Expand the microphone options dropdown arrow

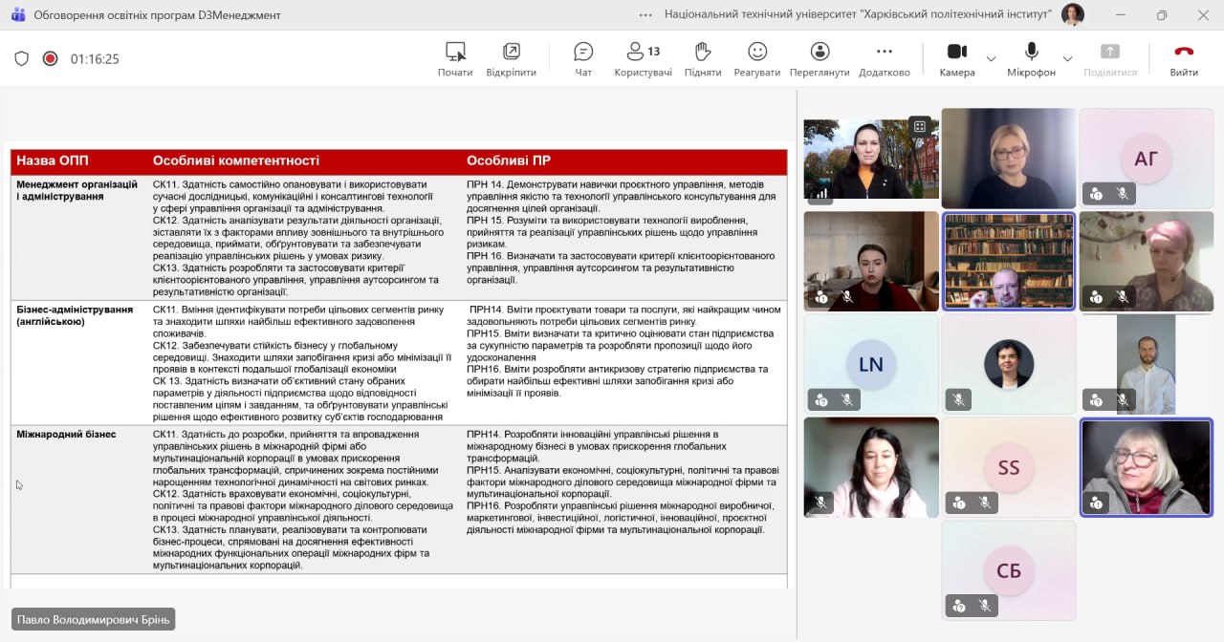click(1067, 59)
